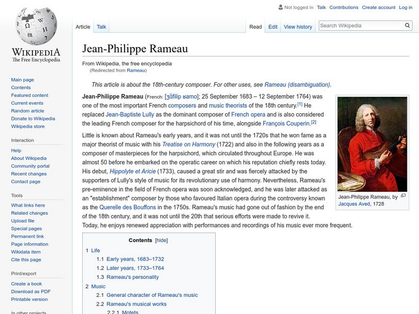Open the music theorists link

click(x=228, y=106)
